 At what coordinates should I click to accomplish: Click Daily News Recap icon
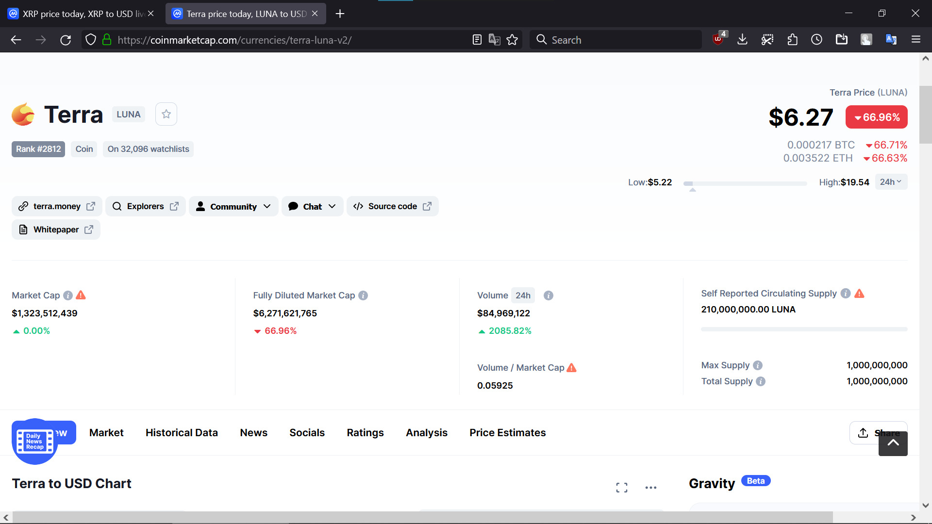click(35, 441)
